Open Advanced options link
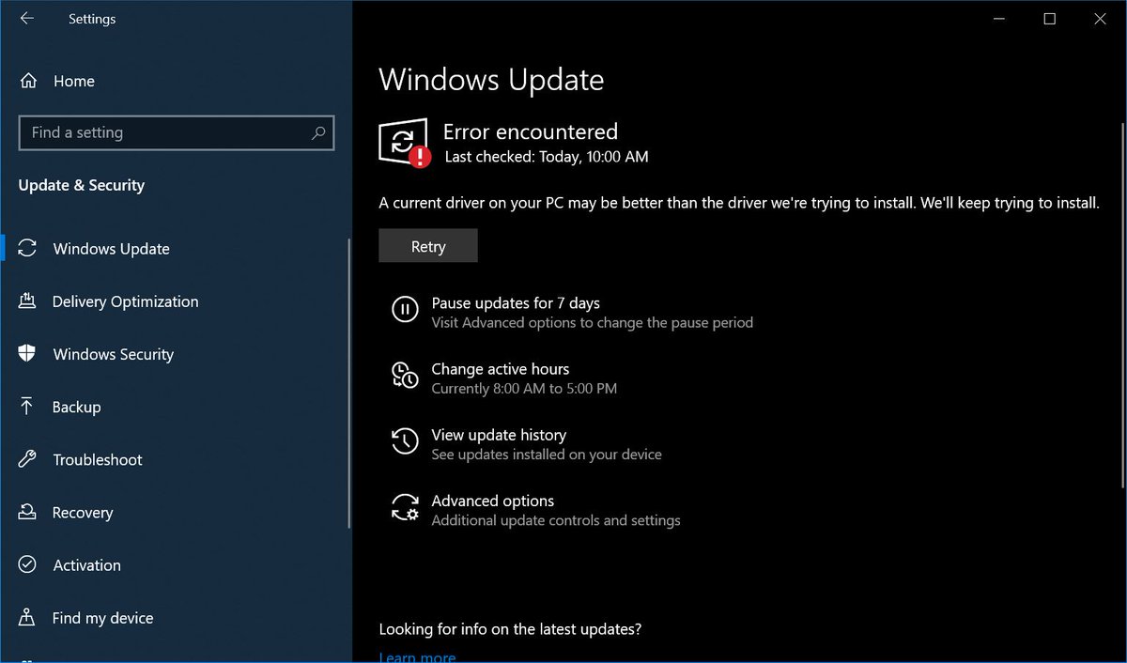1127x663 pixels. [x=493, y=501]
